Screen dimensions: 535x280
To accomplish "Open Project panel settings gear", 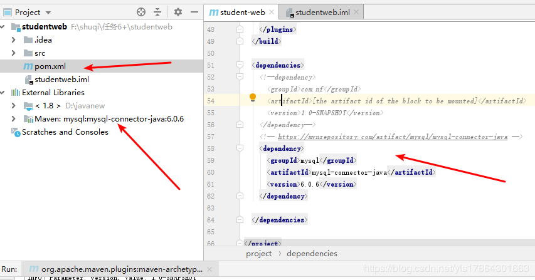I will [177, 13].
